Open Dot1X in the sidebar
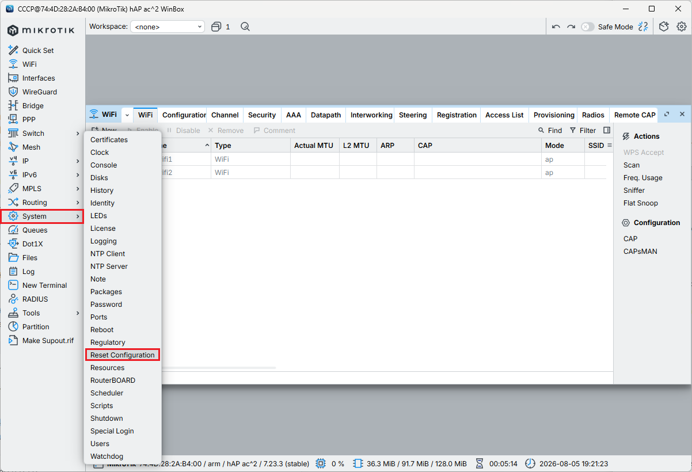 click(x=32, y=244)
